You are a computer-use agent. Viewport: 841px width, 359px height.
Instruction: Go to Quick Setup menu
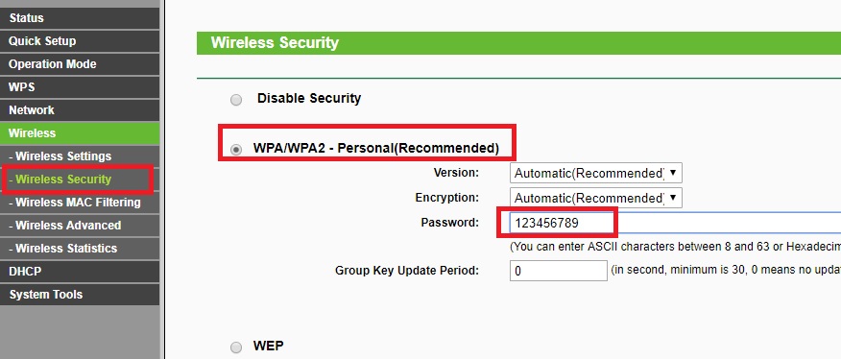click(x=80, y=40)
